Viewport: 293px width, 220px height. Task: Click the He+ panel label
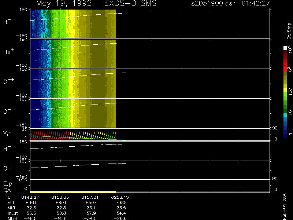tap(8, 51)
